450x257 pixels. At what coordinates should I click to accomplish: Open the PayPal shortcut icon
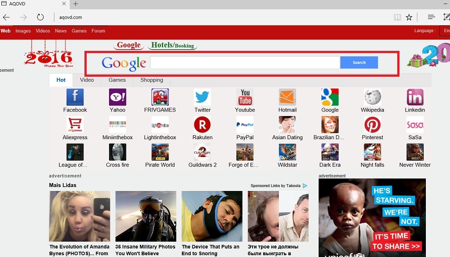[x=245, y=125]
